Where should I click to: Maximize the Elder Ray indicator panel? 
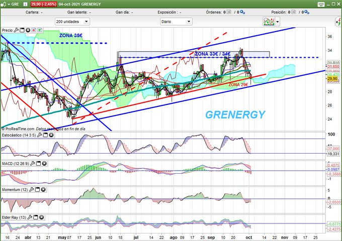(36, 217)
